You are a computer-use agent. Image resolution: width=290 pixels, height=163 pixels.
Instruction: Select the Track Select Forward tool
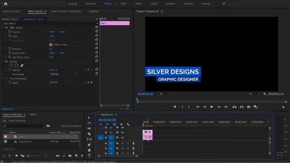point(89,123)
